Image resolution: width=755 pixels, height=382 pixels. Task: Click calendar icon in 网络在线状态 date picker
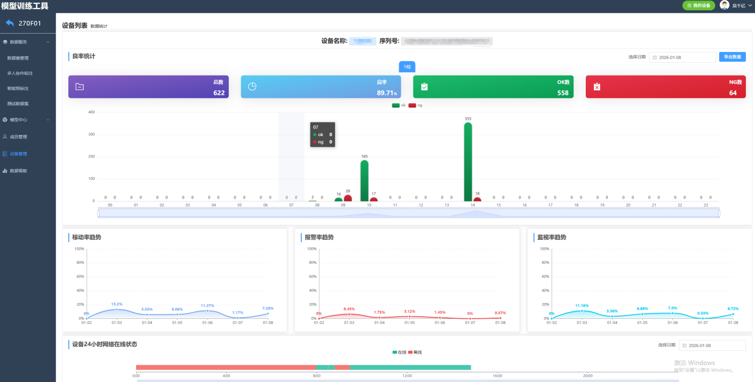[684, 345]
